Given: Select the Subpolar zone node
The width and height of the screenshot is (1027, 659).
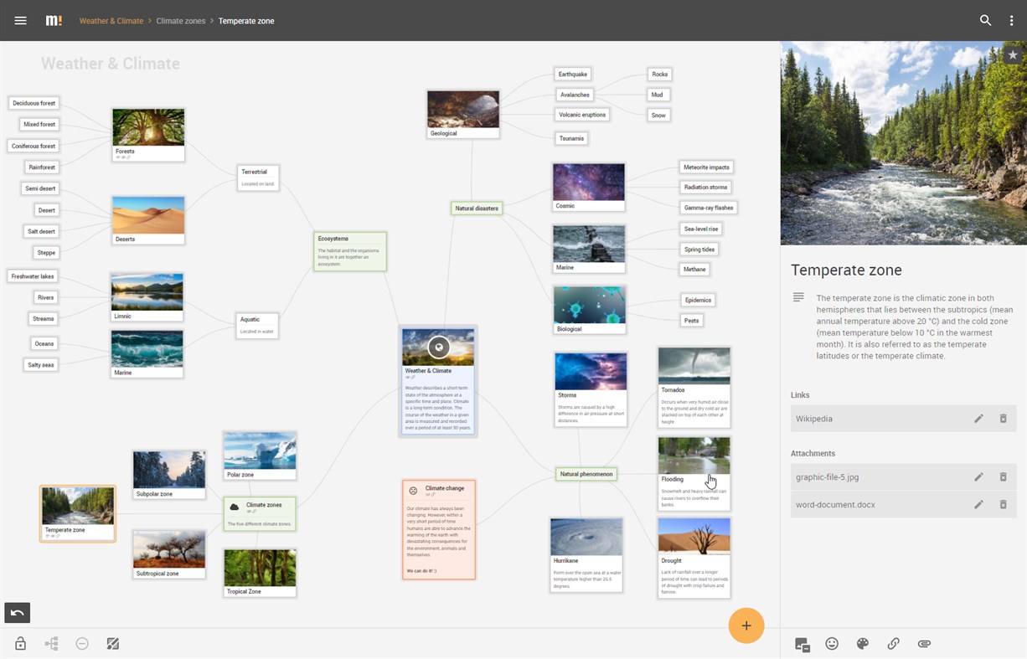Looking at the screenshot, I should coord(169,475).
